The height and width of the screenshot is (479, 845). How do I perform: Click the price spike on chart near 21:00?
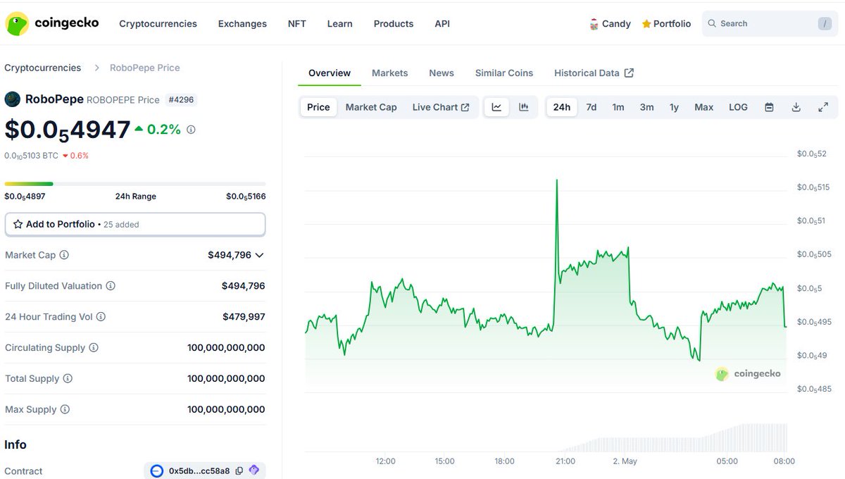557,182
